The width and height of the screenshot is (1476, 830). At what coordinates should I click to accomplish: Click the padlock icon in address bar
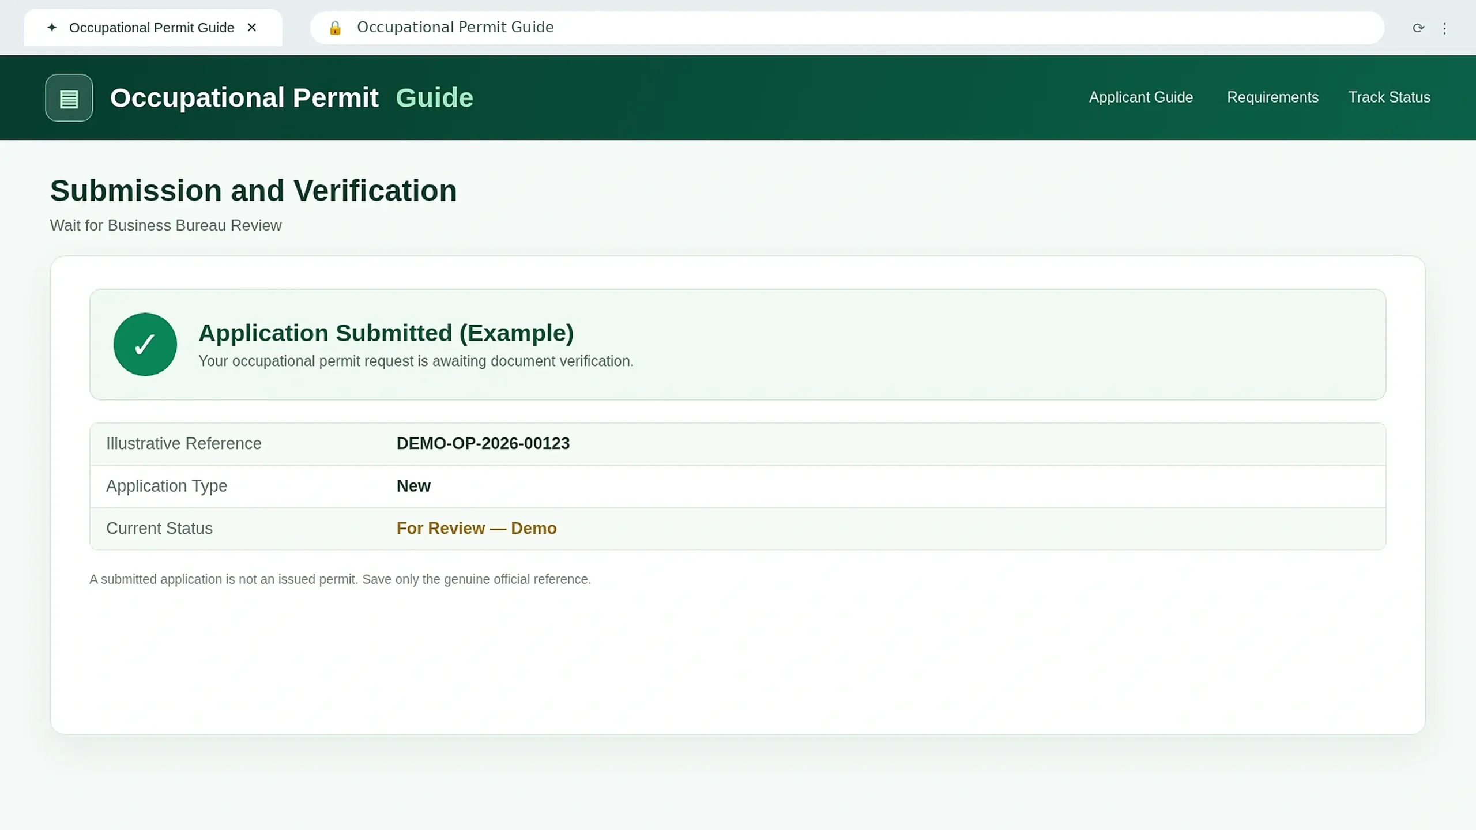click(335, 28)
